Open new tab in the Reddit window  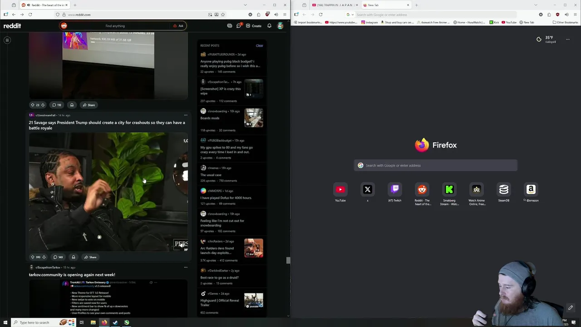point(75,5)
